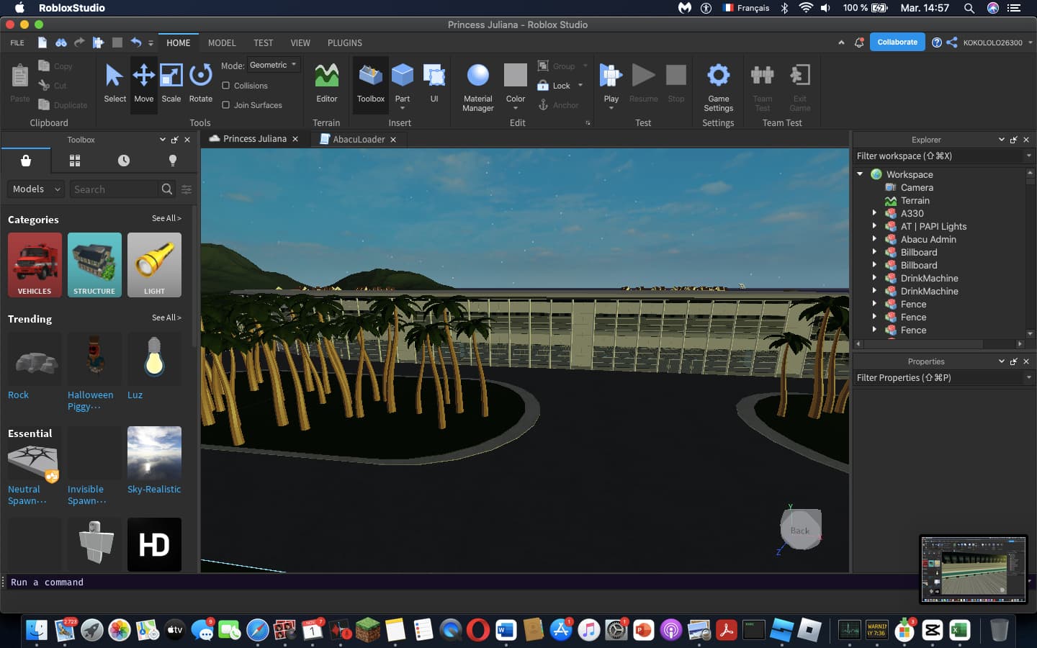Open the Filter Properties dropdown arrow
Image resolution: width=1037 pixels, height=648 pixels.
point(1028,377)
